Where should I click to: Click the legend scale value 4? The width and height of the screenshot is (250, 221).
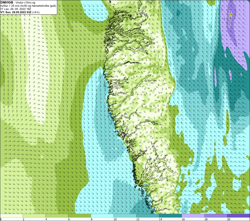(x=46, y=219)
